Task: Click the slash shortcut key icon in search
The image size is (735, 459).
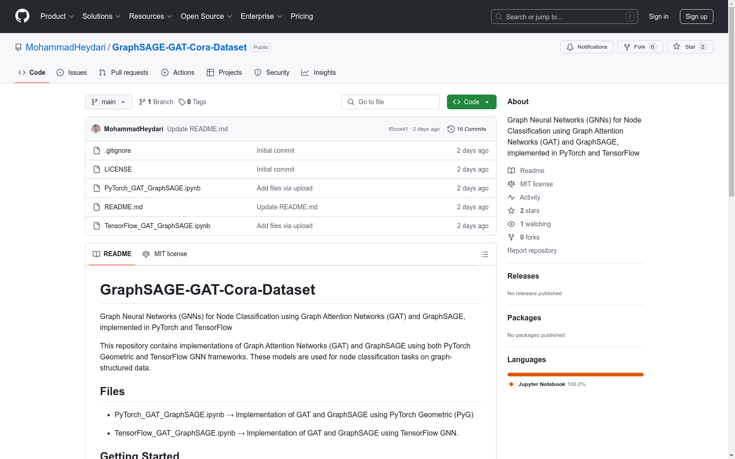Action: coord(630,17)
